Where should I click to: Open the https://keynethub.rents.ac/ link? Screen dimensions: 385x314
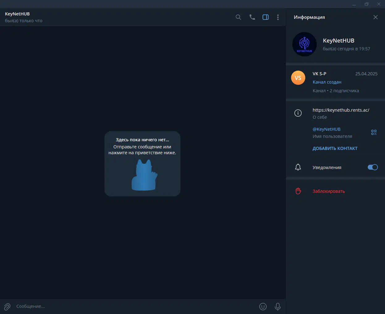coord(341,110)
